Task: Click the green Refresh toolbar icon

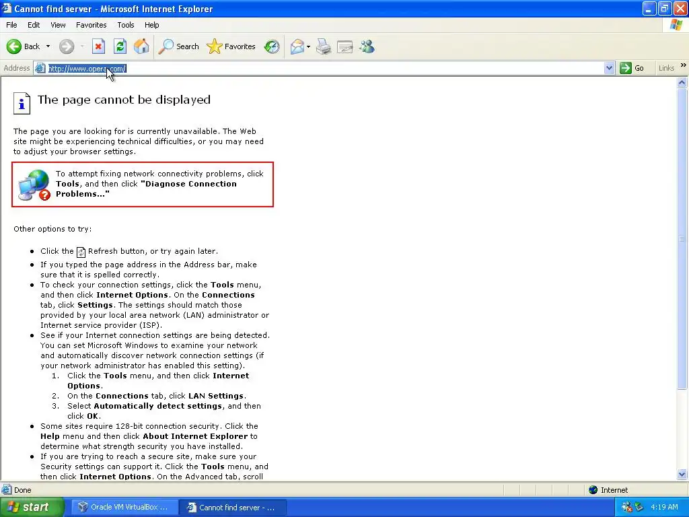Action: pos(120,46)
